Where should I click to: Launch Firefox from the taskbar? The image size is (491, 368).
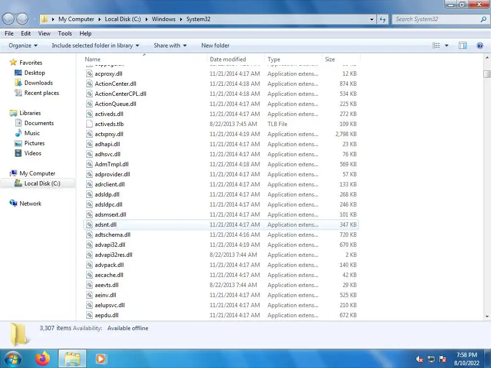pos(43,358)
